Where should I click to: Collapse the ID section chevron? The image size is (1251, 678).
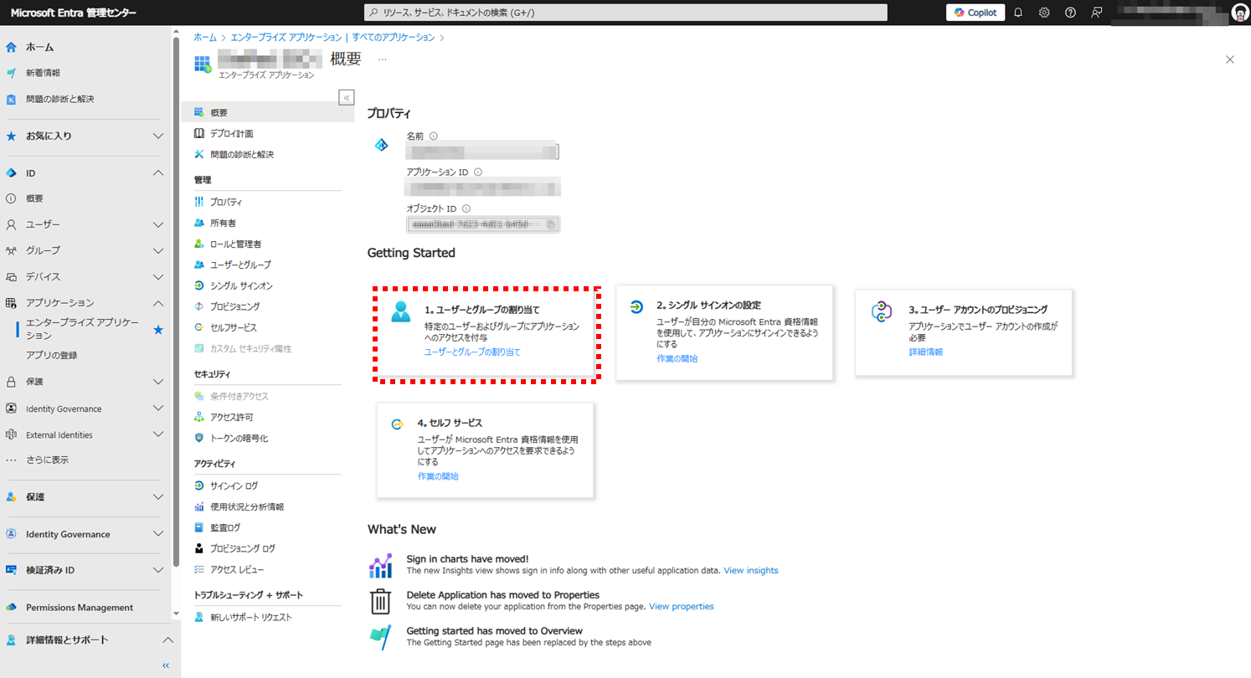(x=158, y=173)
